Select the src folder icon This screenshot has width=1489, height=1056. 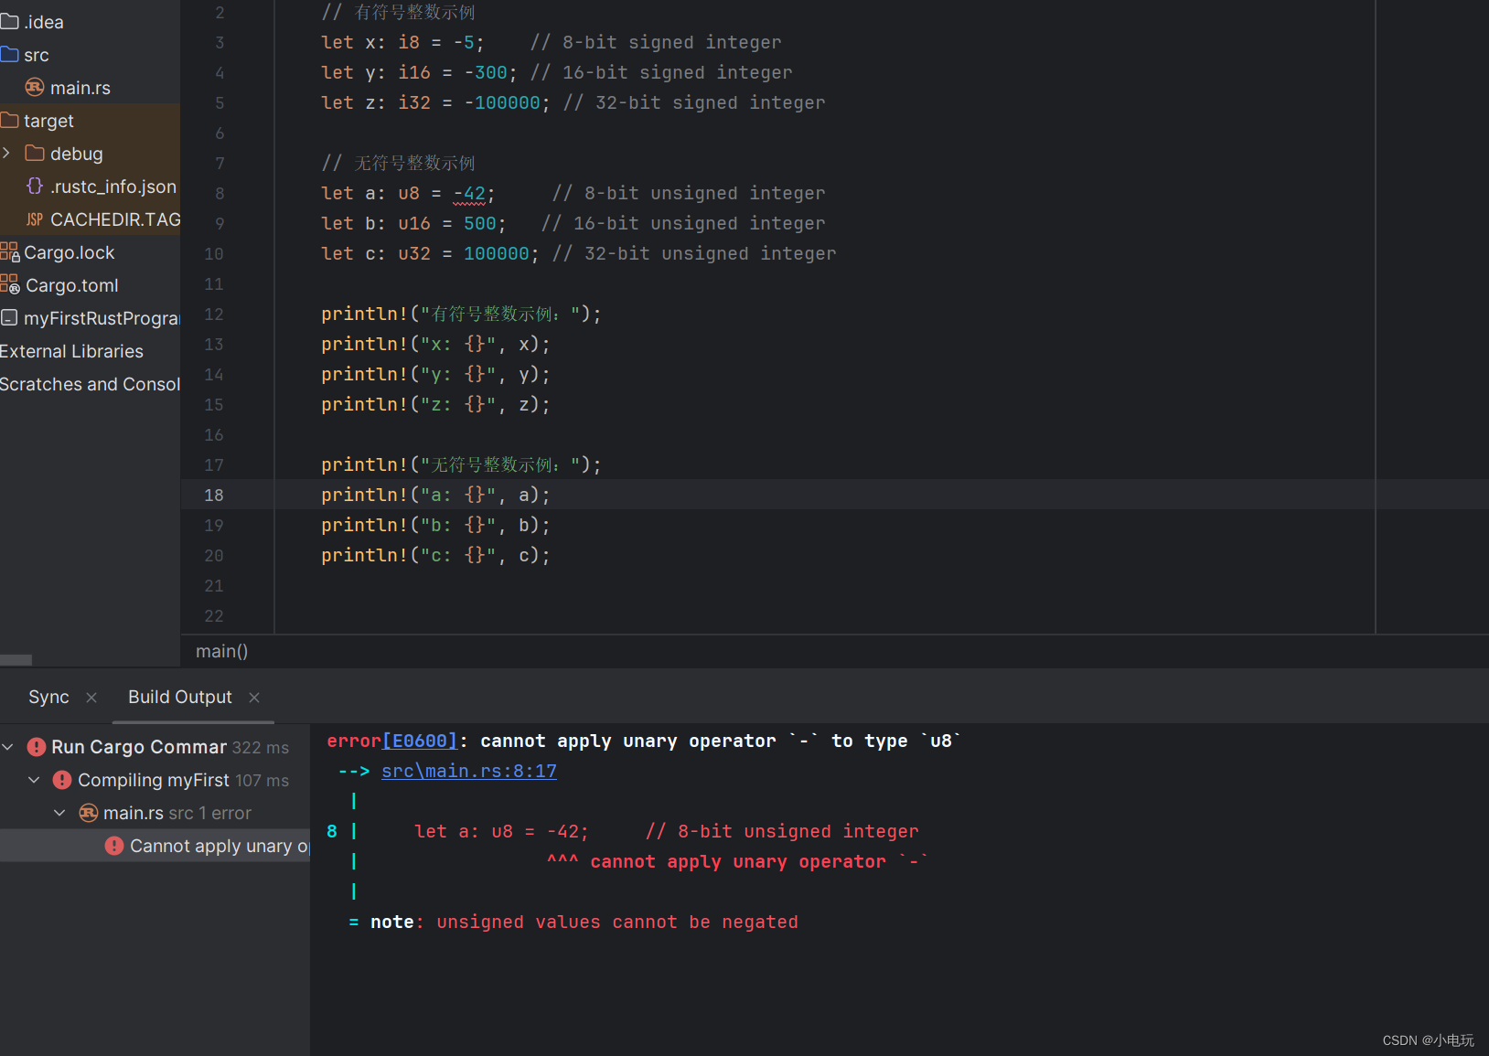tap(9, 55)
